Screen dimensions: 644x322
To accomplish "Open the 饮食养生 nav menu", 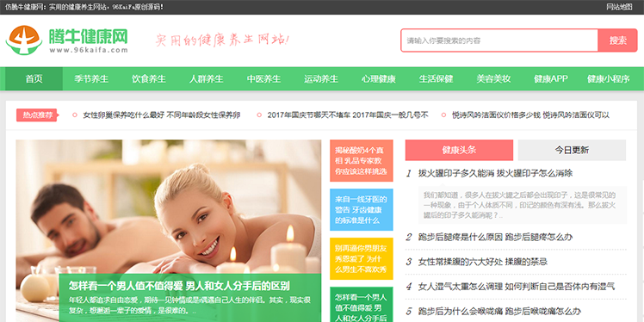I will pyautogui.click(x=149, y=79).
